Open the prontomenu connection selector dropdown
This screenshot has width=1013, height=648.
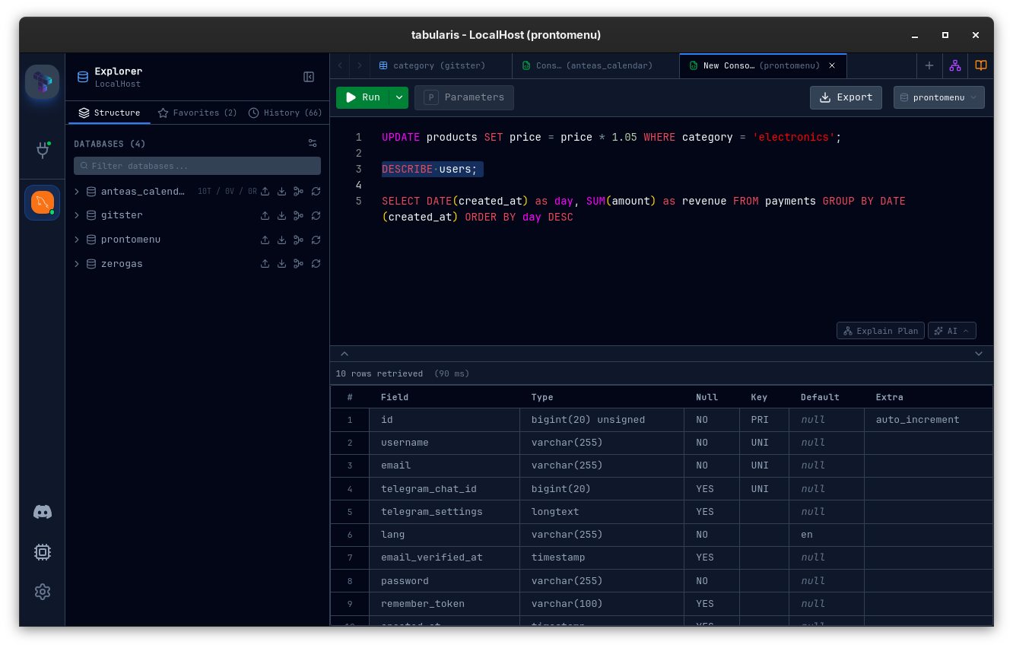tap(938, 97)
